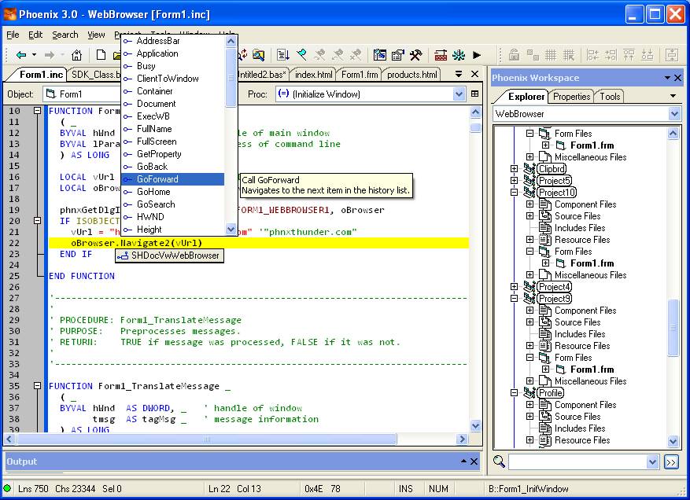Collapse the Project9 node

[514, 299]
